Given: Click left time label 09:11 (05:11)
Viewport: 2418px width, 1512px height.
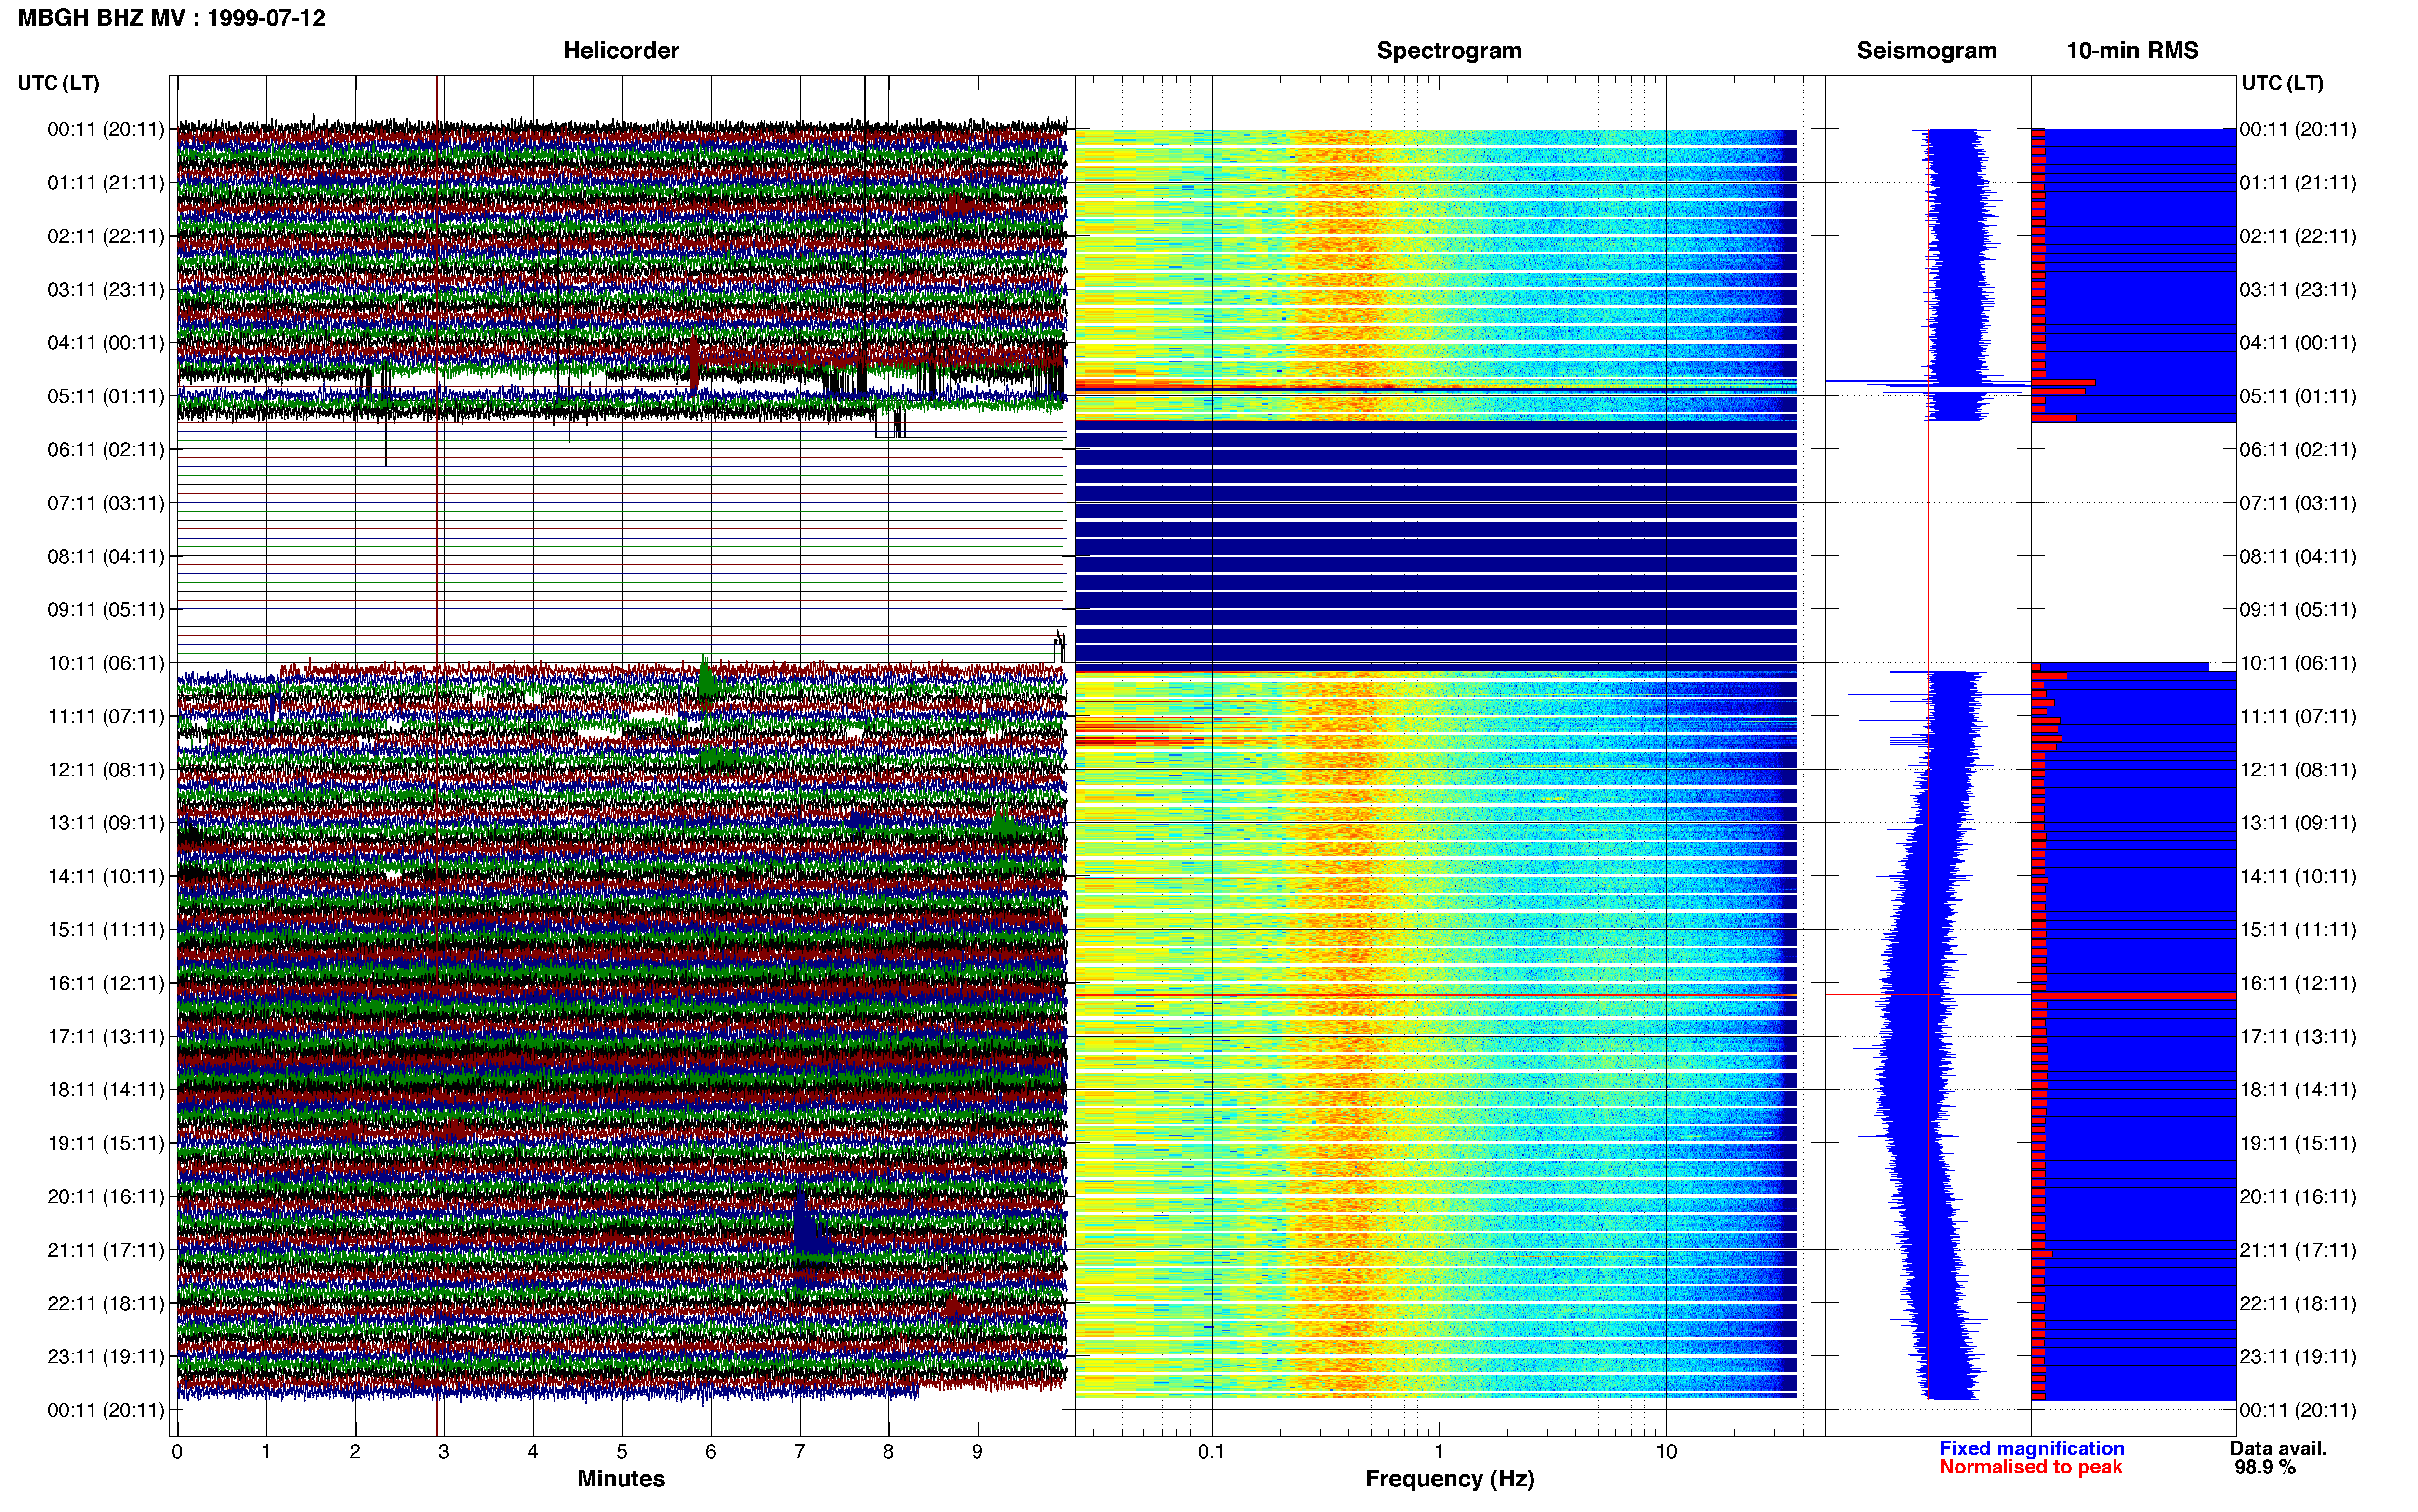Looking at the screenshot, I should 106,609.
